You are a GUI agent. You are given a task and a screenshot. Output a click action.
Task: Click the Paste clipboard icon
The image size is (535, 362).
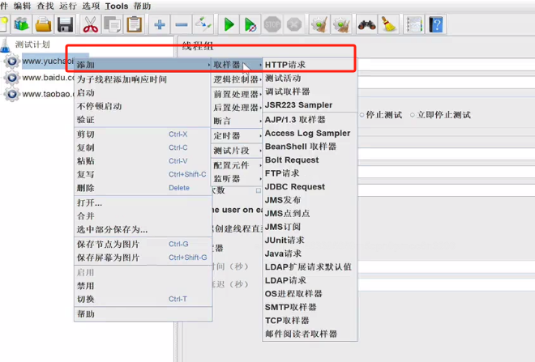(x=135, y=24)
